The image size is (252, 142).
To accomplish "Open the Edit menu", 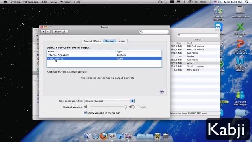I will tap(44, 2).
